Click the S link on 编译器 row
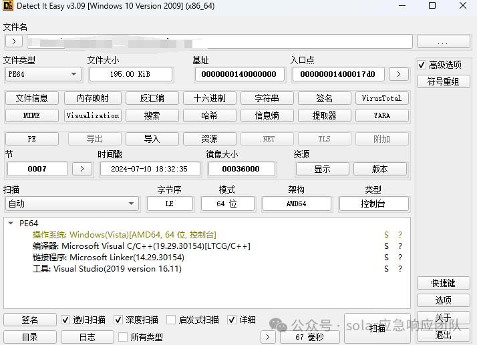The width and height of the screenshot is (477, 345). [386, 246]
